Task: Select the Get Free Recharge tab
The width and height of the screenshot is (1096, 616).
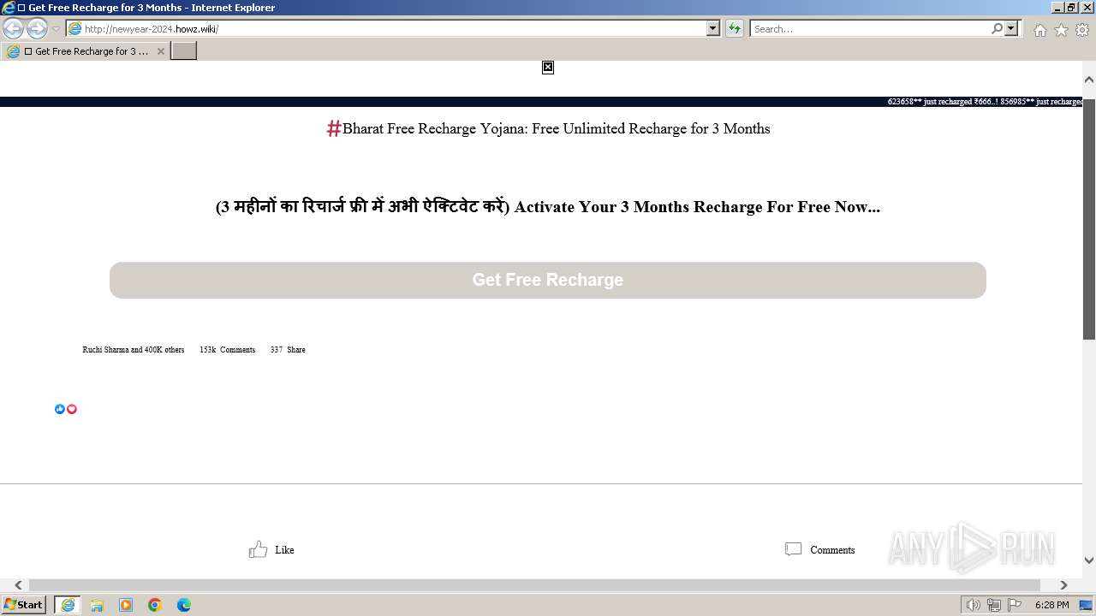Action: click(x=86, y=51)
